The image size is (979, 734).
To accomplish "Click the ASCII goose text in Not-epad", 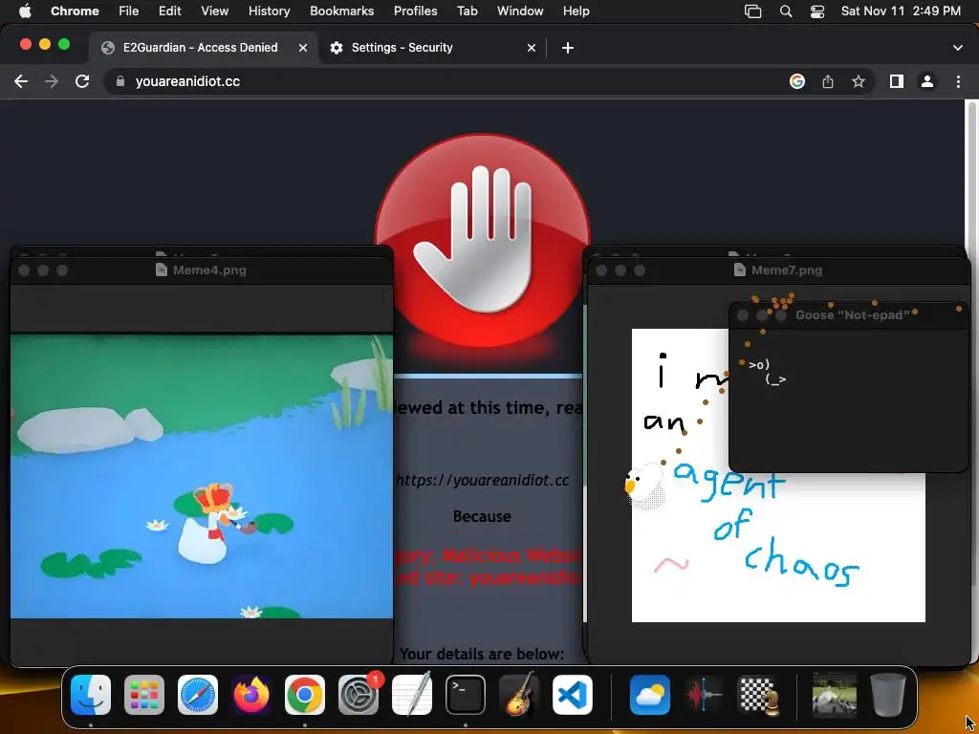I will (x=768, y=372).
